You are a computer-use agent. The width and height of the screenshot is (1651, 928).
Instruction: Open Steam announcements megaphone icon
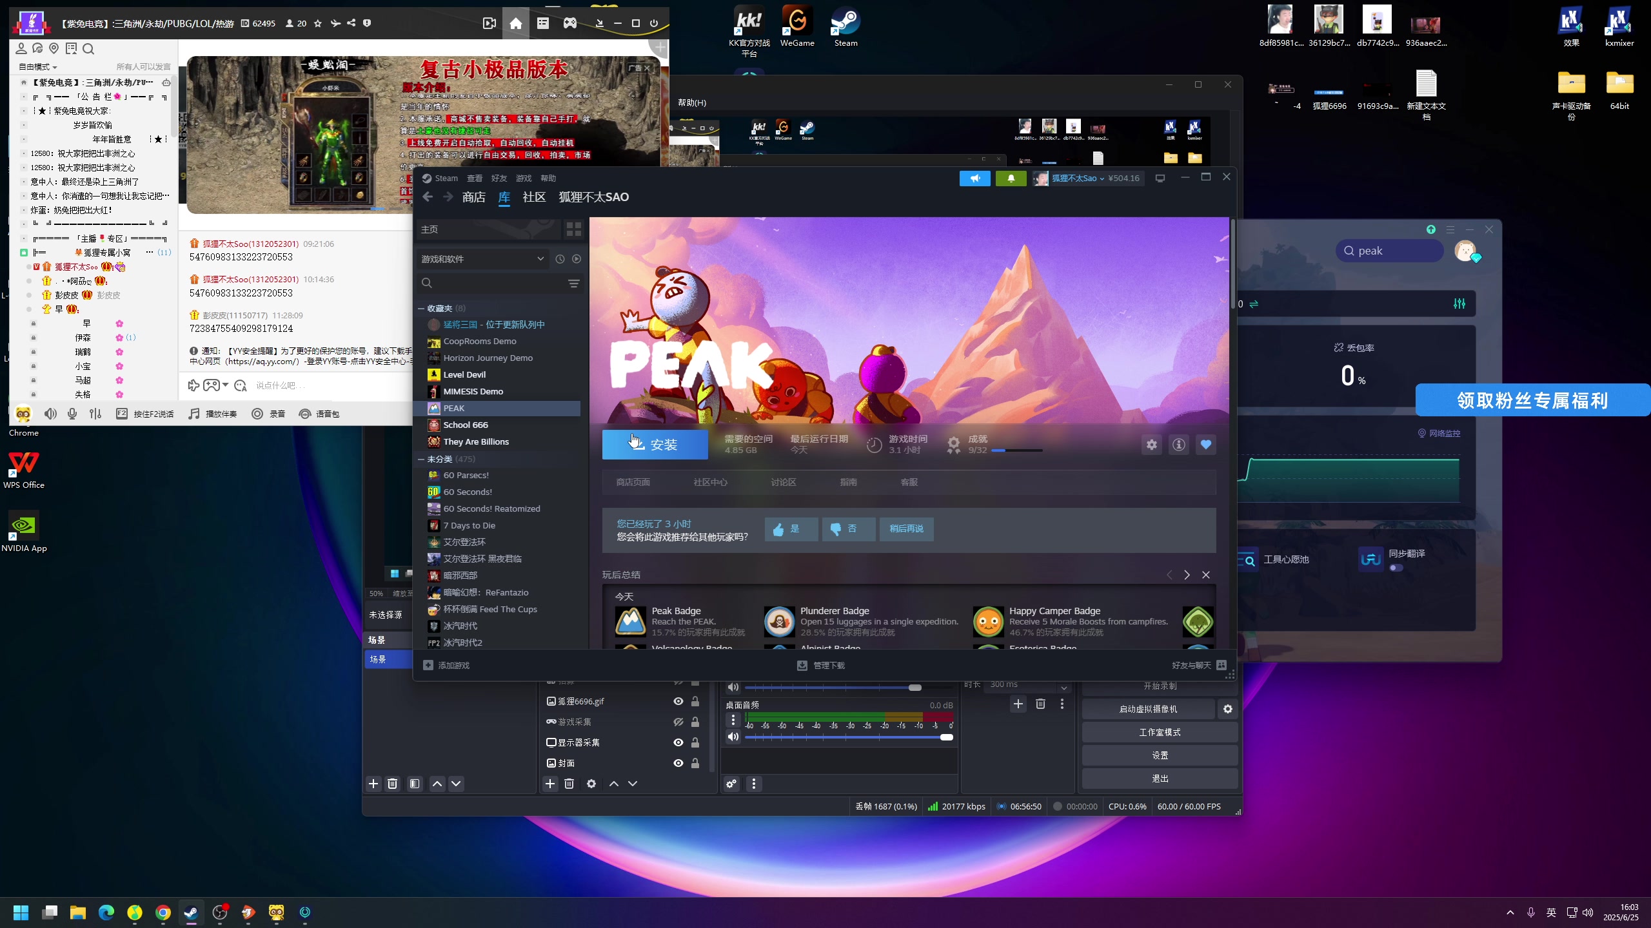(x=974, y=179)
